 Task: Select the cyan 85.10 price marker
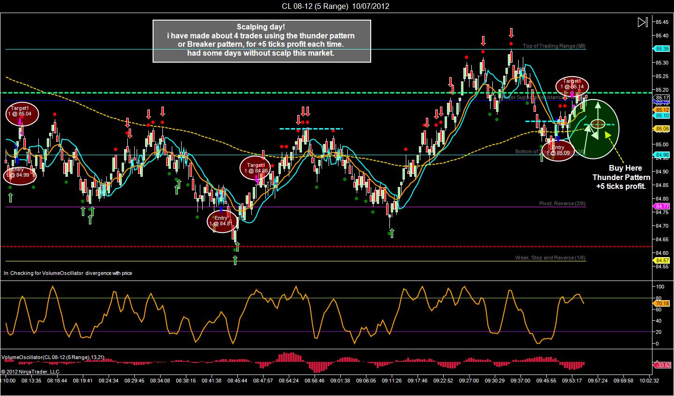(662, 115)
